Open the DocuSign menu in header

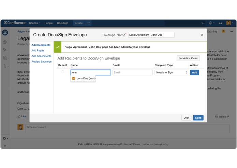(63, 23)
